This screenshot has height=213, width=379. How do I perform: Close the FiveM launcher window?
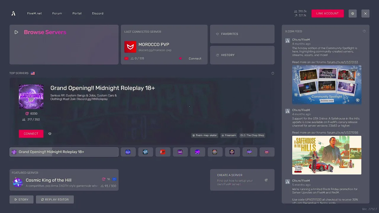365,13
